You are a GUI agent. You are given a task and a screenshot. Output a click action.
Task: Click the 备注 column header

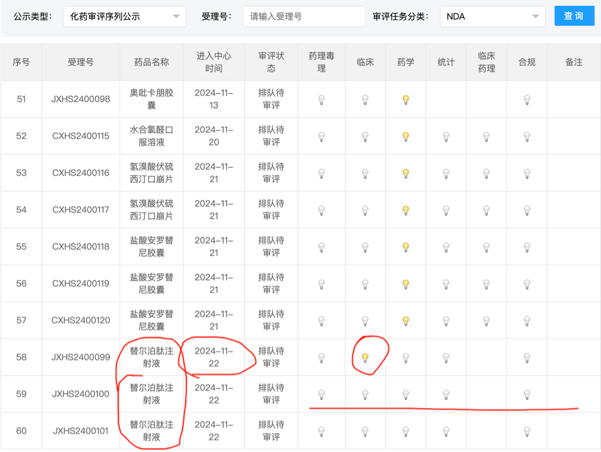click(x=574, y=62)
